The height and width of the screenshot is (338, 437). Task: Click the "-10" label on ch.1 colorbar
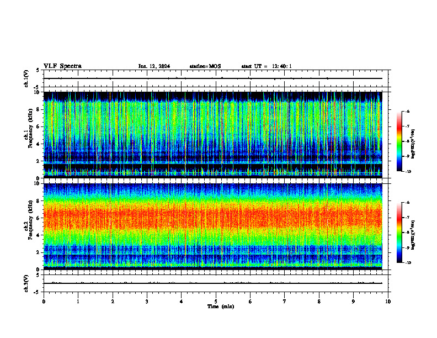point(408,172)
